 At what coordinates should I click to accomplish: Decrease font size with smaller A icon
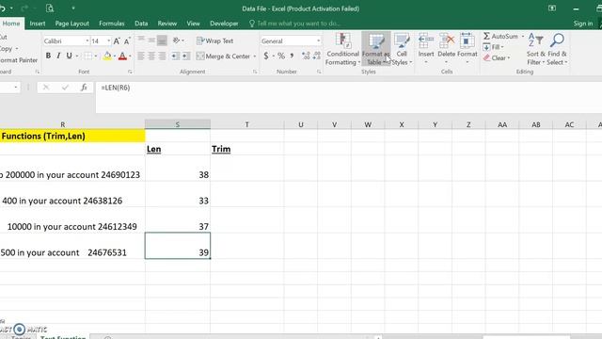127,40
